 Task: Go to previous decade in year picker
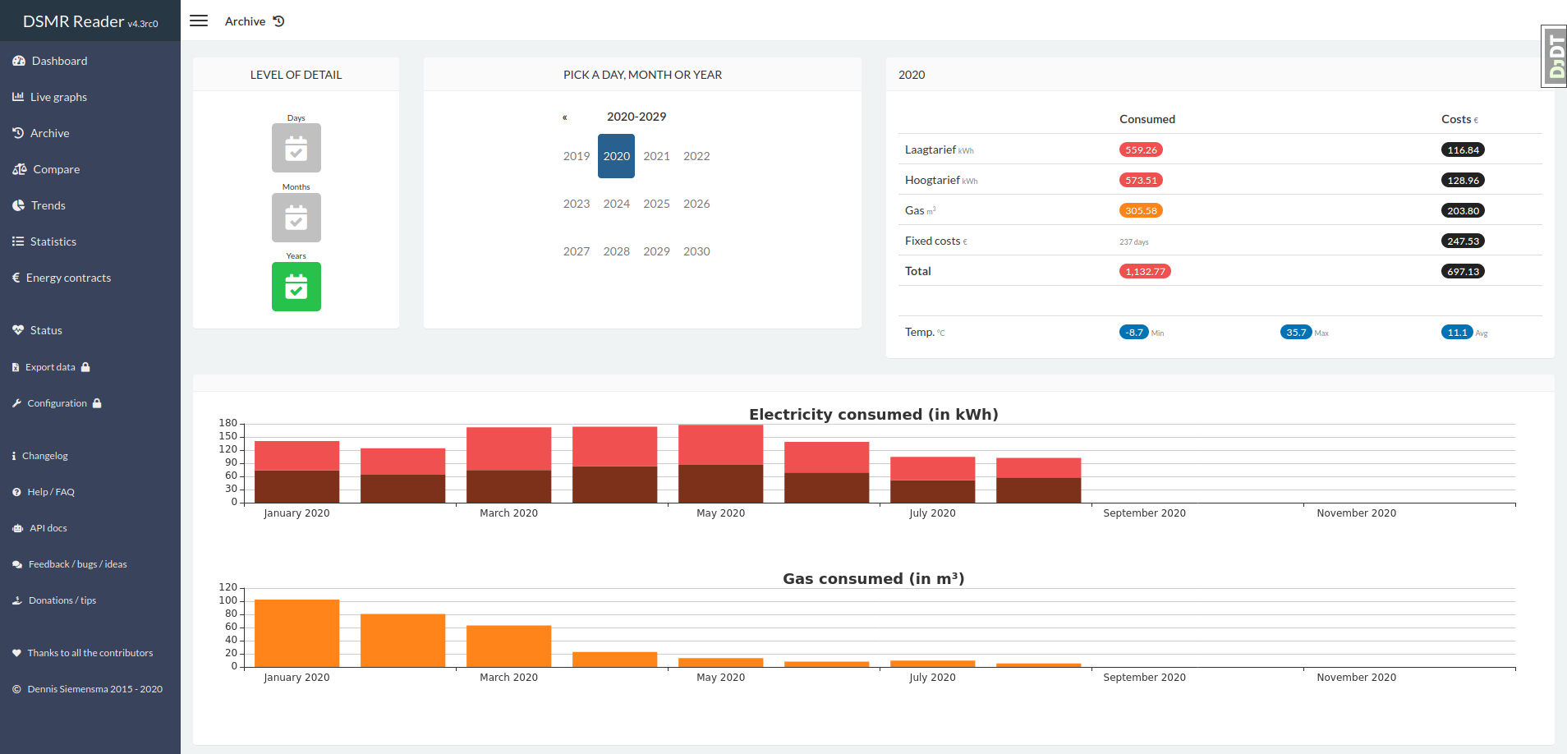[565, 117]
